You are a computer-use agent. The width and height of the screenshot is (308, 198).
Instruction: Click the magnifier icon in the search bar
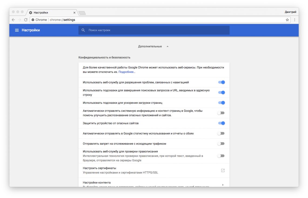click(x=83, y=30)
